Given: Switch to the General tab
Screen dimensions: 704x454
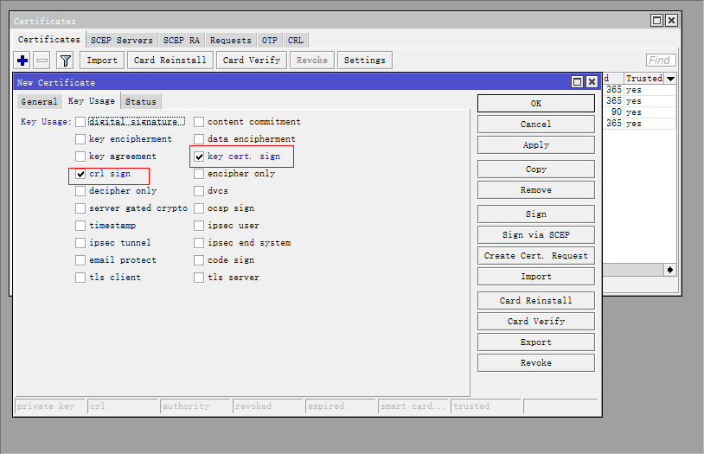Looking at the screenshot, I should pos(39,101).
